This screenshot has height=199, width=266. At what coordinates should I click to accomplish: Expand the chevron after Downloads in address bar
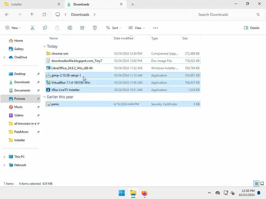pos(95,15)
